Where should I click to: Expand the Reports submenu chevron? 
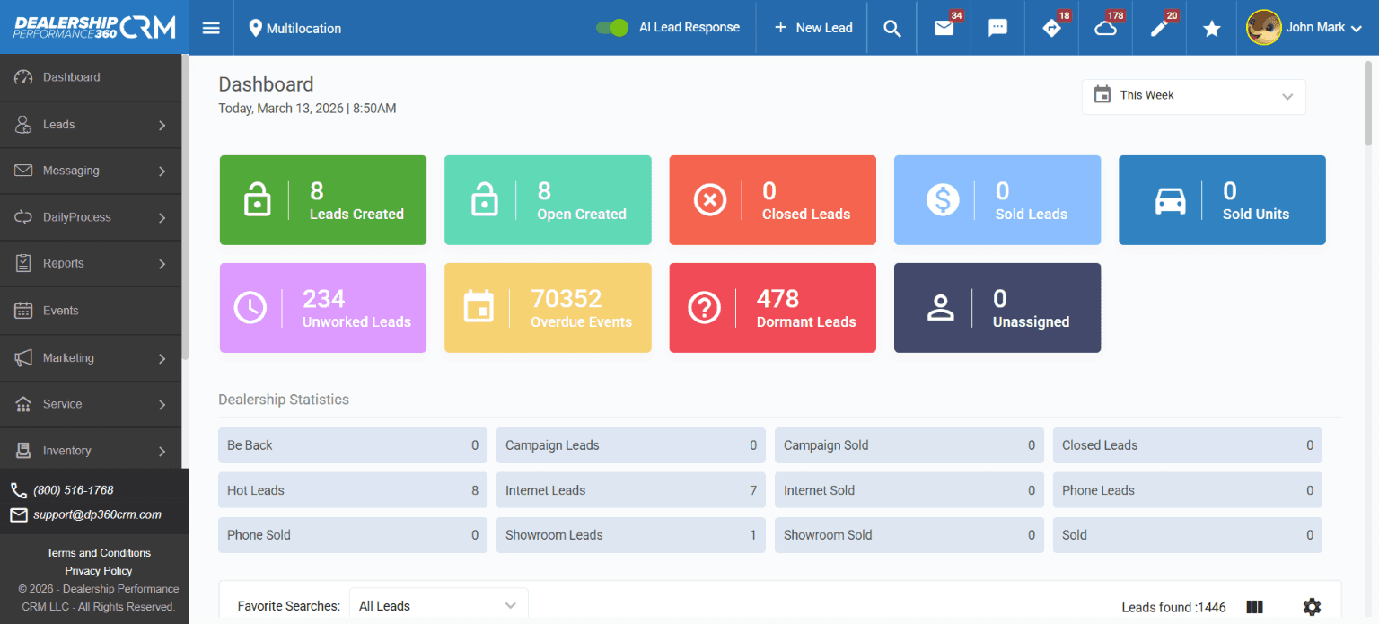[x=162, y=264]
